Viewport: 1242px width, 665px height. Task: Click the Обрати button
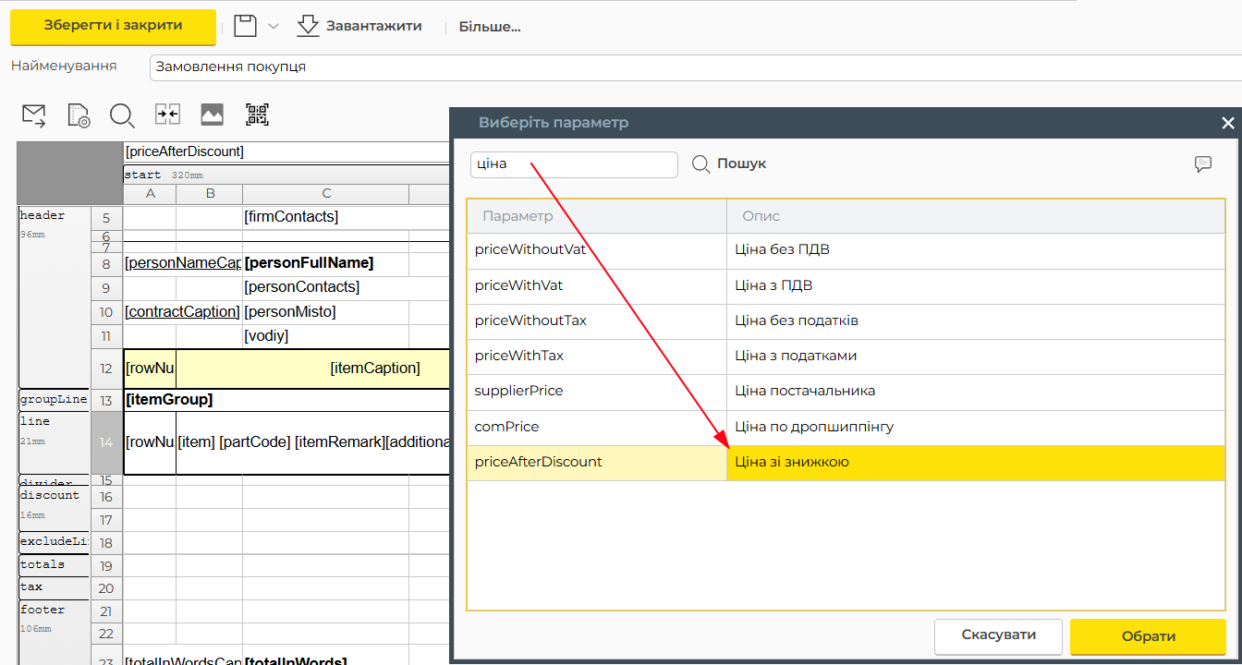point(1148,636)
